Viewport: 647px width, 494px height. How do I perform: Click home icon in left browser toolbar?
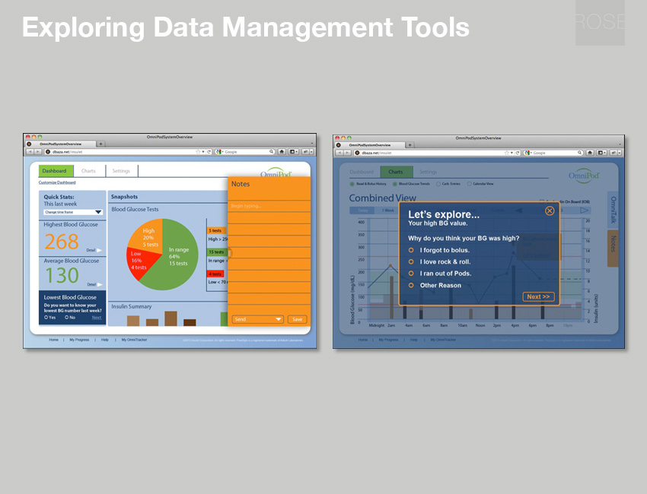pyautogui.click(x=282, y=151)
